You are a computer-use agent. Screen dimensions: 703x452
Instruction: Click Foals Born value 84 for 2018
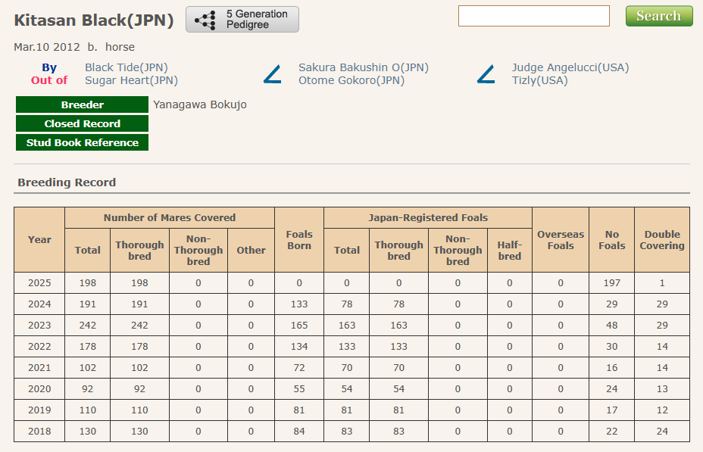tap(299, 432)
